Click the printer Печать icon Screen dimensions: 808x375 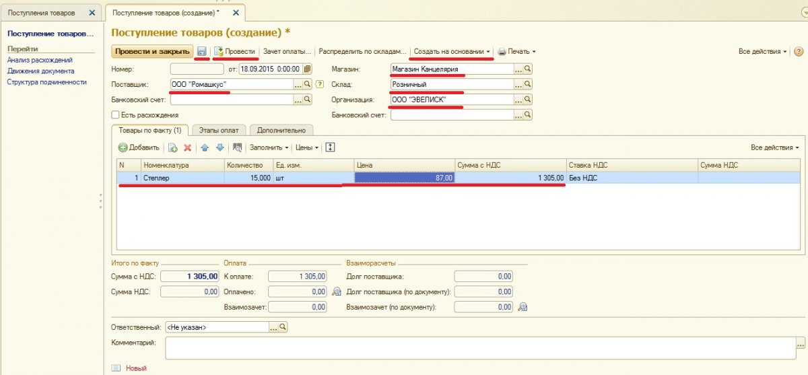(502, 52)
